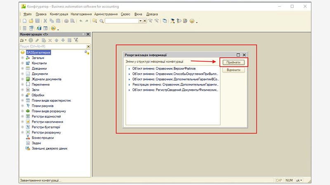Image resolution: width=330 pixels, height=185 pixels.
Task: Click the yellow info help icon
Action: pos(192,21)
